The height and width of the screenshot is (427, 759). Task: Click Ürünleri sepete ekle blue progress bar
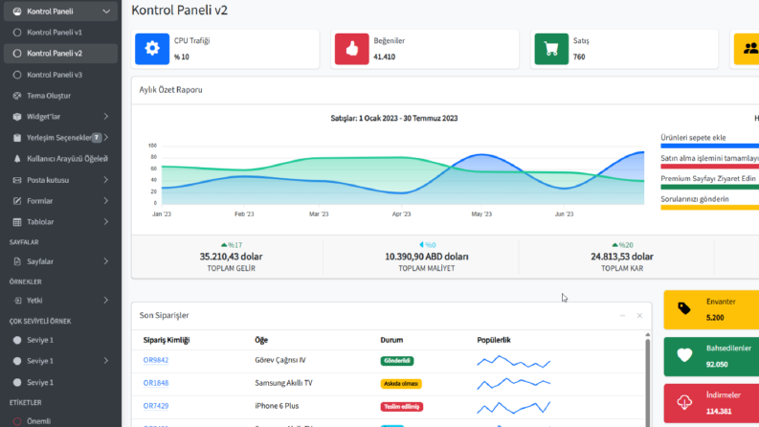coord(709,146)
